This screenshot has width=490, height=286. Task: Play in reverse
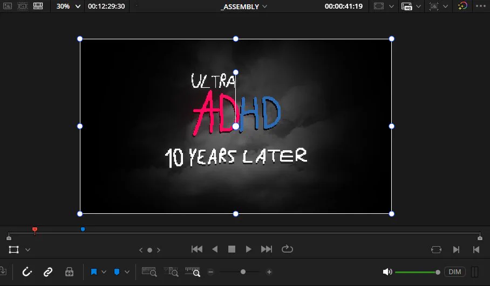pyautogui.click(x=215, y=249)
